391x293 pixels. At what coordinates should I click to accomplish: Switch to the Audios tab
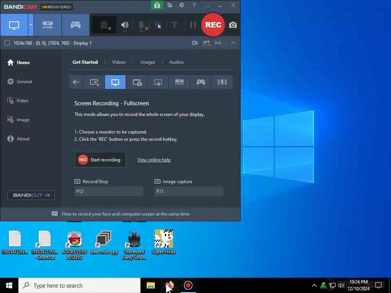tap(176, 62)
